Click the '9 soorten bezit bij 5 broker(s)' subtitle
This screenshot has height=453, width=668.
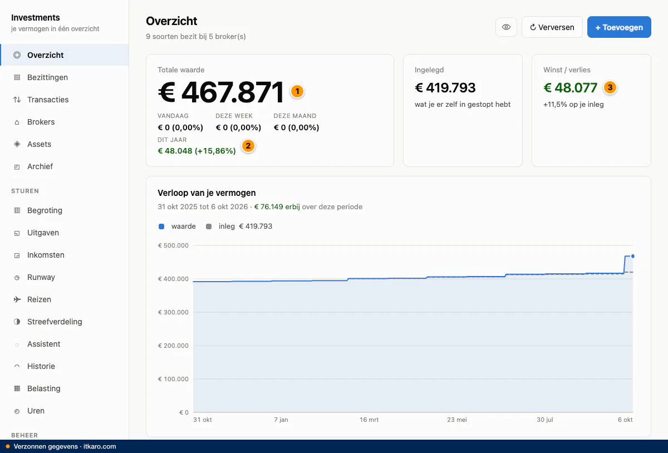pyautogui.click(x=196, y=37)
